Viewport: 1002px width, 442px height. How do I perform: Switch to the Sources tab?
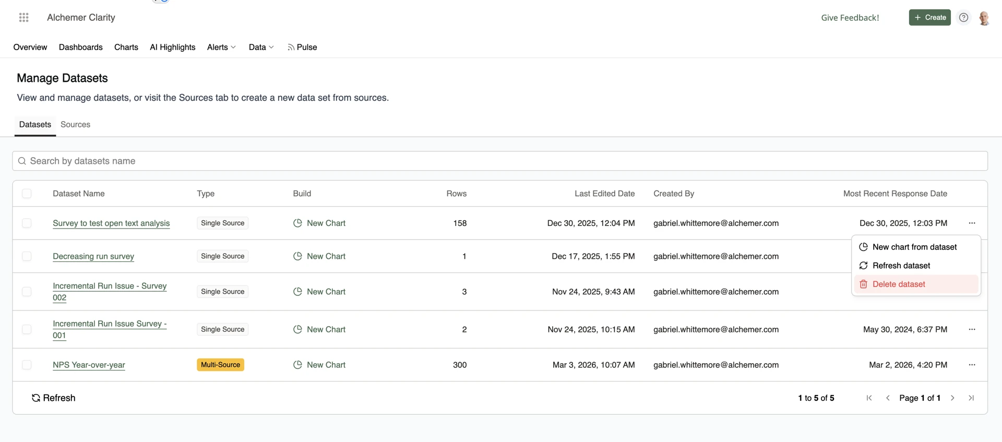point(75,124)
